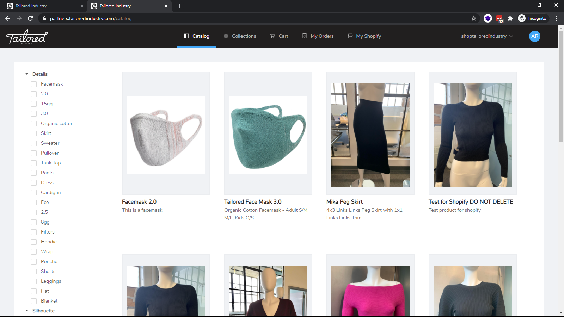Screen dimensions: 564x317
Task: Toggle the Eco filter
Action: click(34, 203)
